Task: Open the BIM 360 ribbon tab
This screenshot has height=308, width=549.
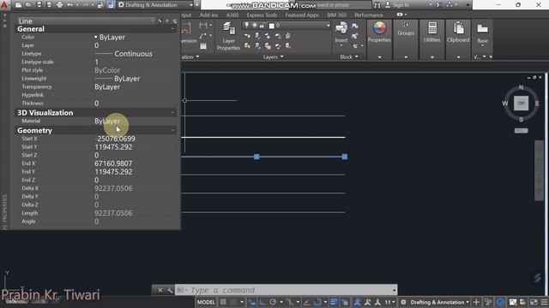Action: (336, 15)
